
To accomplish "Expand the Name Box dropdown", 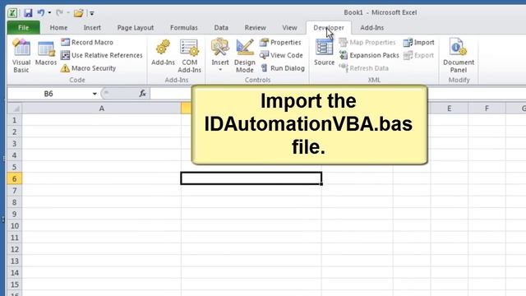I will click(x=95, y=94).
